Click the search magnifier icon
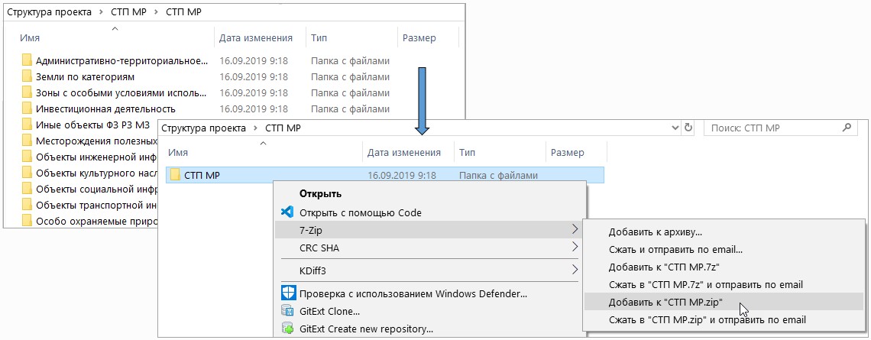The height and width of the screenshot is (340, 871). pos(847,128)
